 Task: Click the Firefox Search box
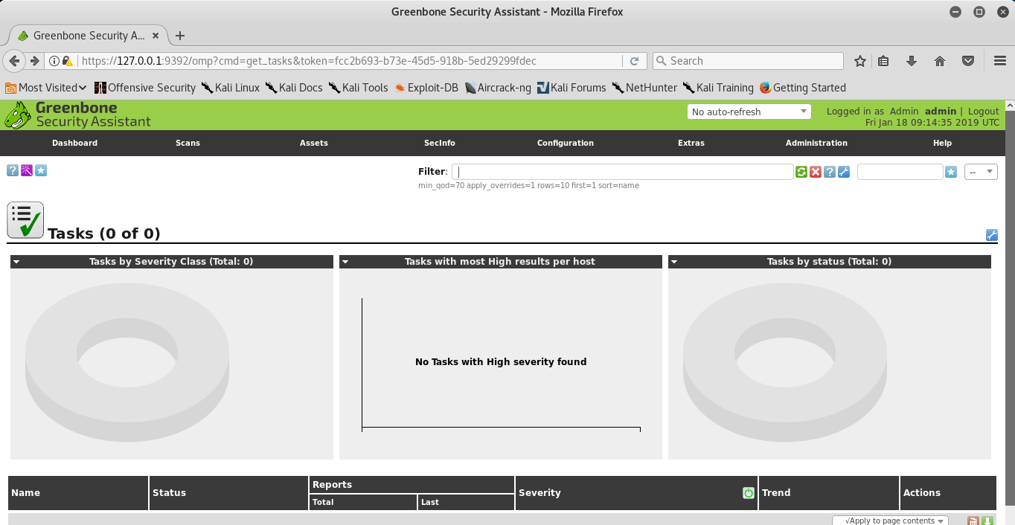pyautogui.click(x=748, y=61)
